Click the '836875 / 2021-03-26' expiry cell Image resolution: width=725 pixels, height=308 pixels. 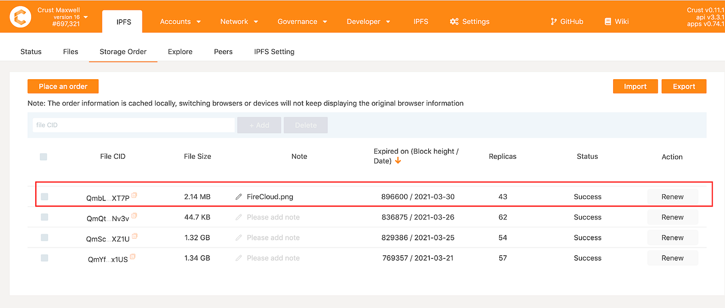click(x=418, y=217)
